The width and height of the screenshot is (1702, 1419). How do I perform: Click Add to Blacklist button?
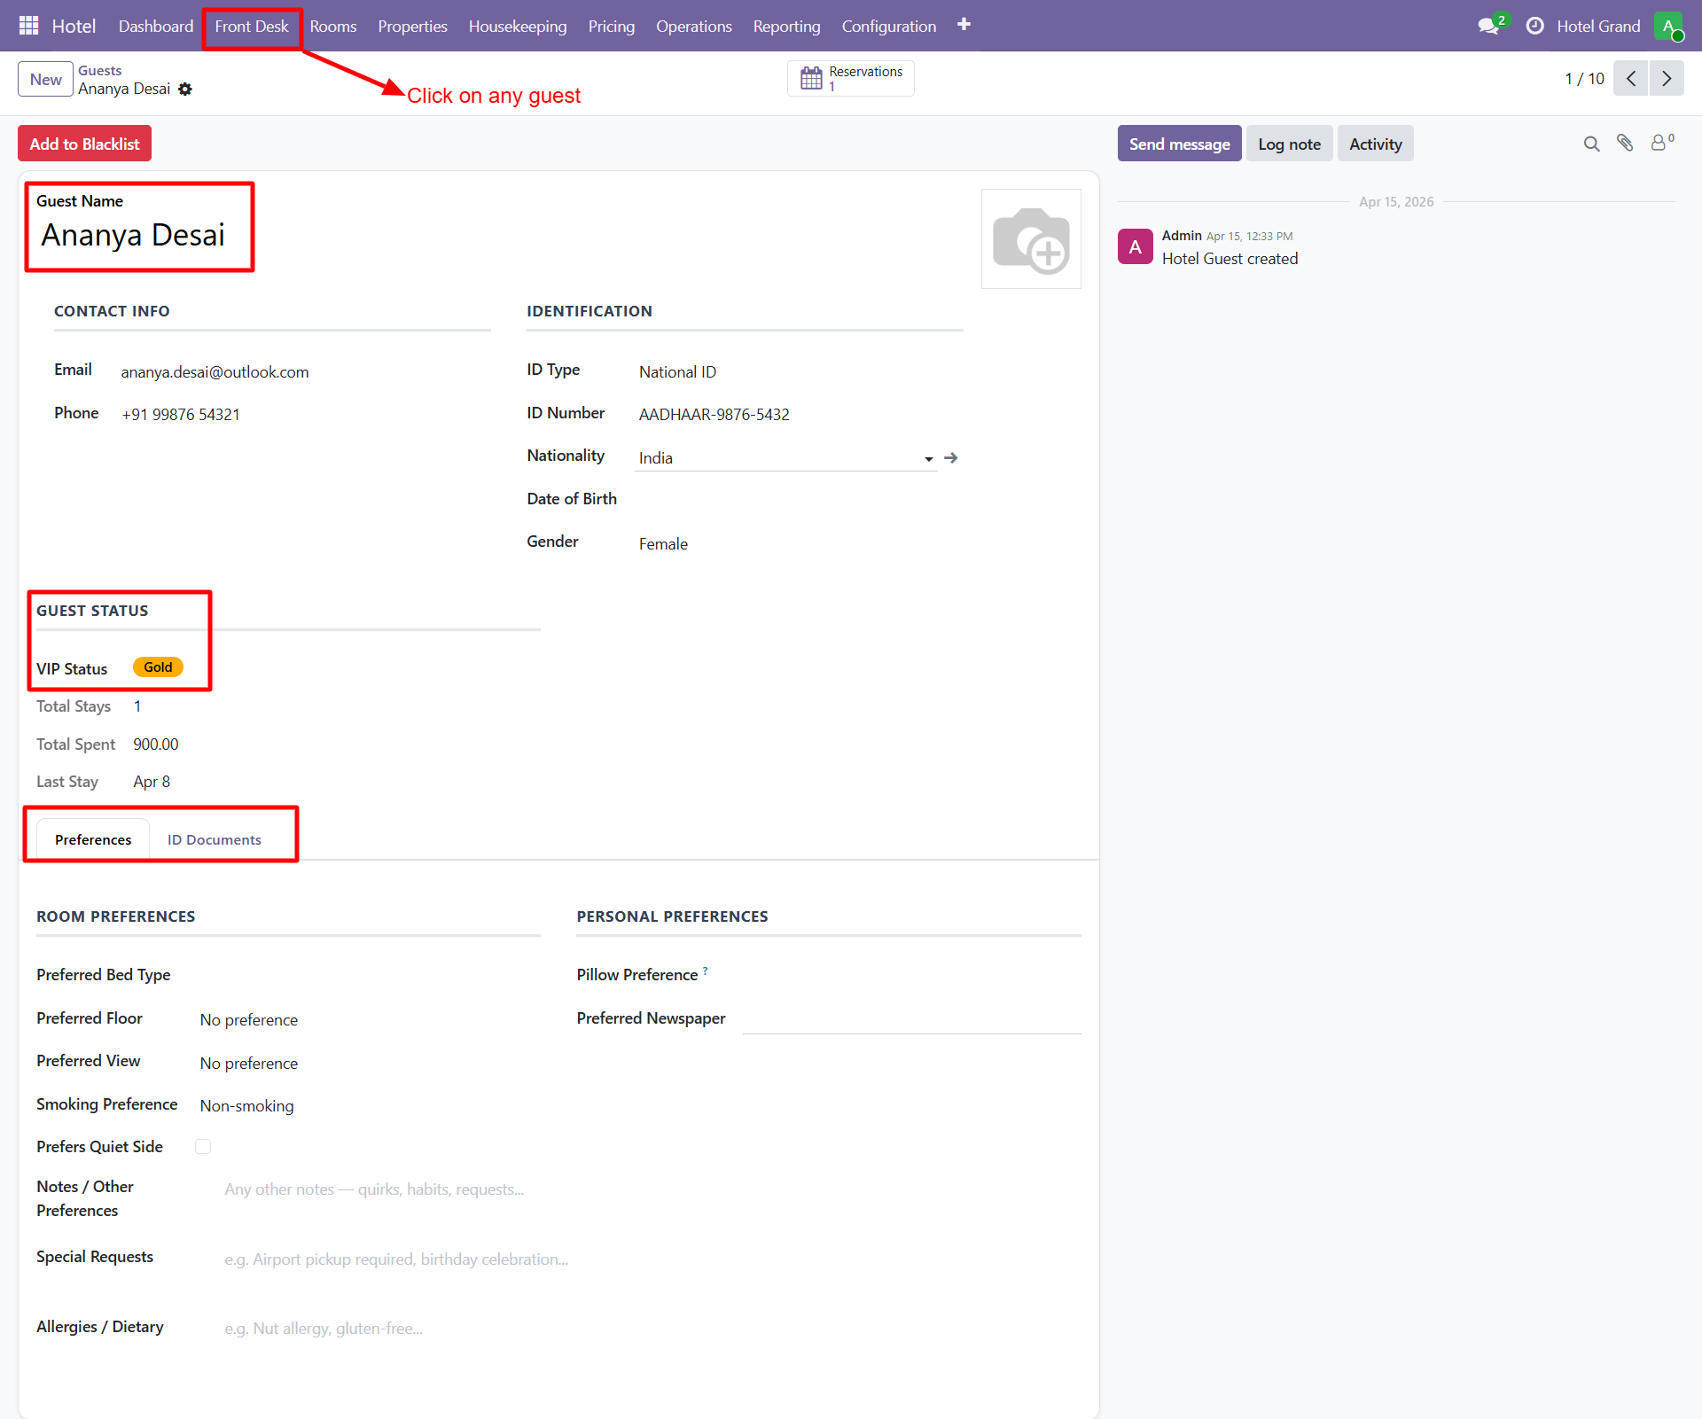84,144
